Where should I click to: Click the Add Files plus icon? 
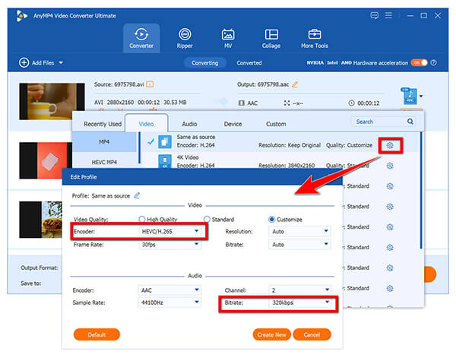click(24, 62)
